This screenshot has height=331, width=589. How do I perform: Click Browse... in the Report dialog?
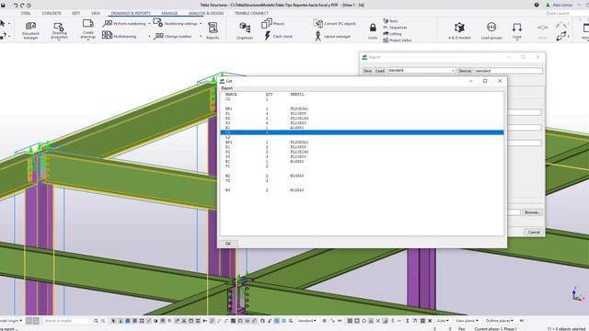532,212
